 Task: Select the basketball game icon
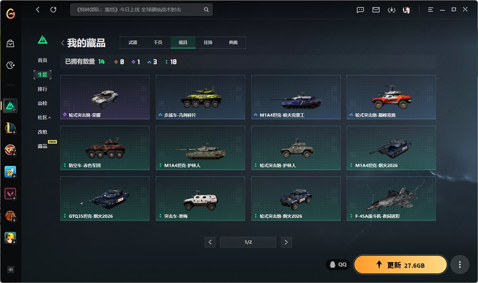tap(10, 216)
